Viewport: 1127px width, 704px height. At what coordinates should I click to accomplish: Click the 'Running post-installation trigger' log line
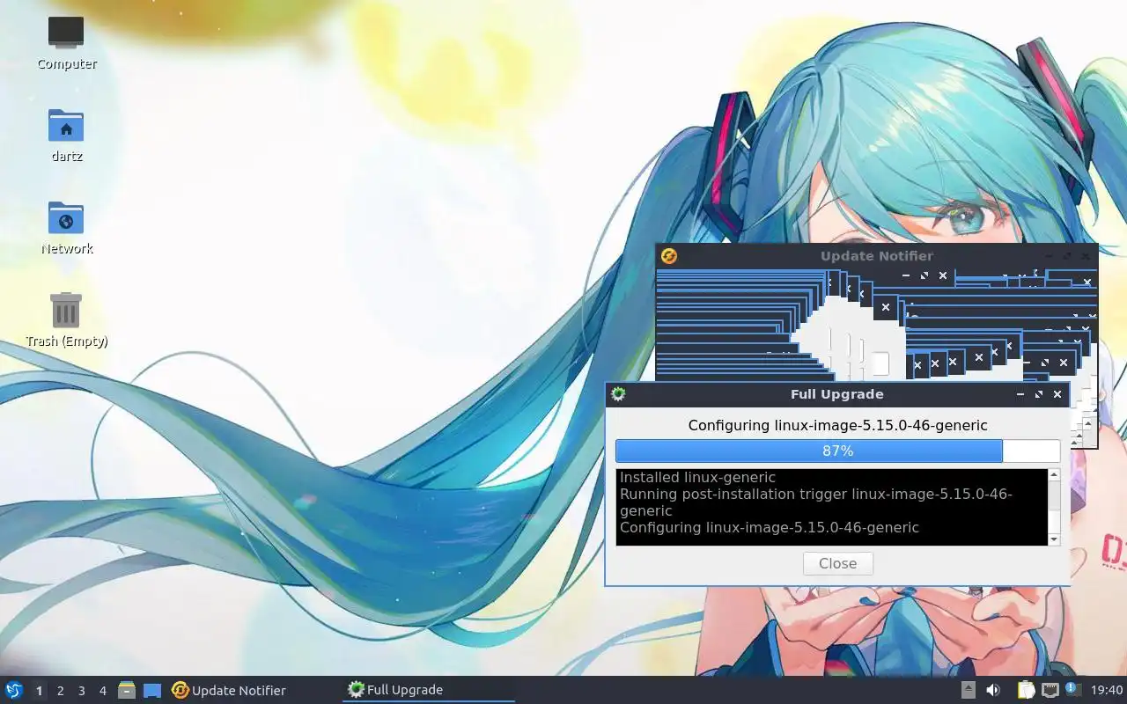coord(815,502)
